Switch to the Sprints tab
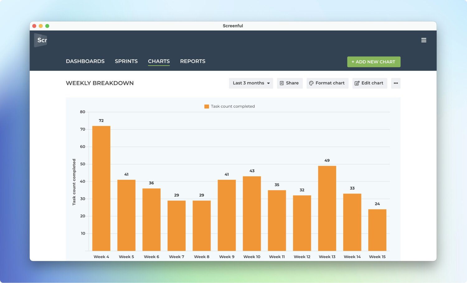467x283 pixels. click(126, 61)
